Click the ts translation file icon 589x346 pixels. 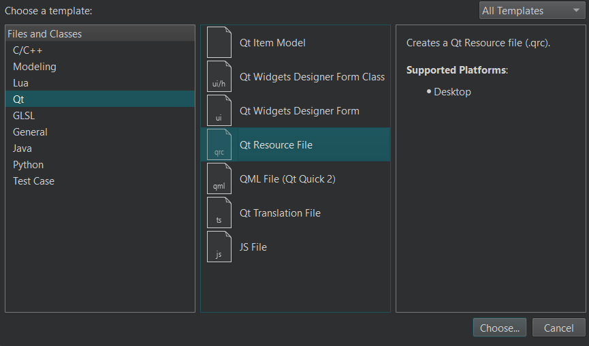(219, 213)
